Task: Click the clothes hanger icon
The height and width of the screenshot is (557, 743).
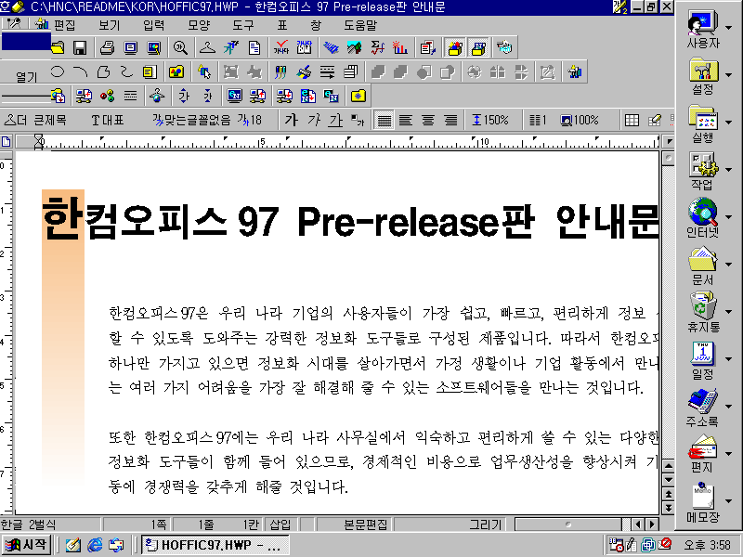Action: coord(207,48)
